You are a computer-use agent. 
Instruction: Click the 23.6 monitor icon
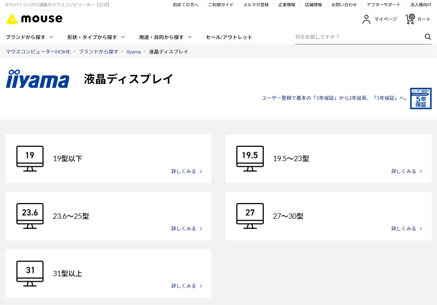pos(30,216)
